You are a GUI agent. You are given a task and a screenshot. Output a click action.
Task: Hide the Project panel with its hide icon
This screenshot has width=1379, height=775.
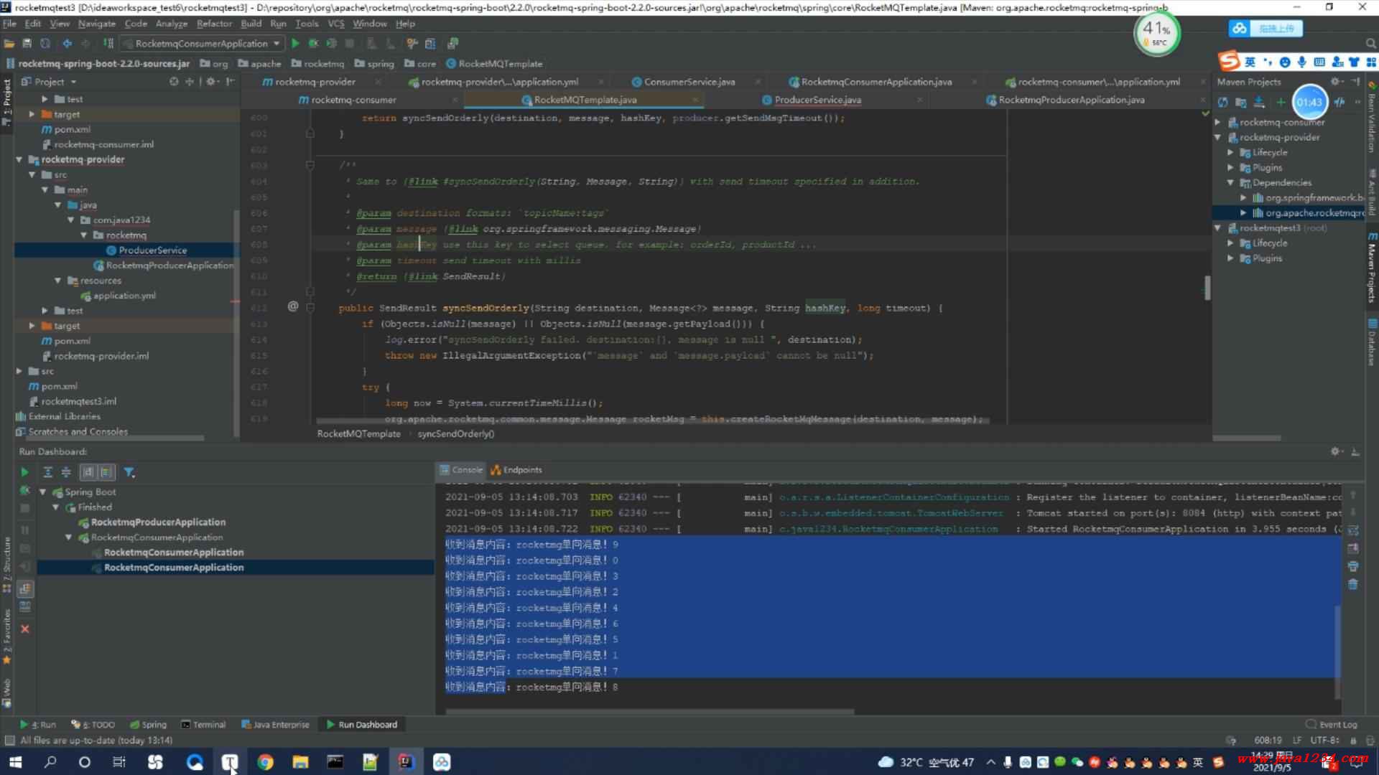231,82
